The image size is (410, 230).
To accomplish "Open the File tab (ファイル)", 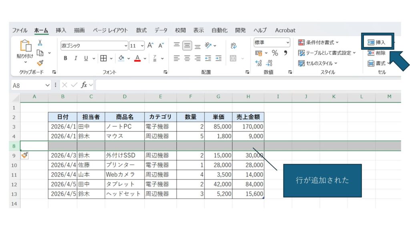I will click(x=20, y=30).
